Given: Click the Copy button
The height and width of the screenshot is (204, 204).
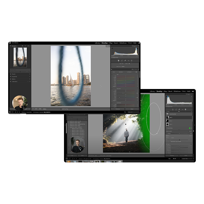Looking at the screenshot, I should pyautogui.click(x=72, y=155).
